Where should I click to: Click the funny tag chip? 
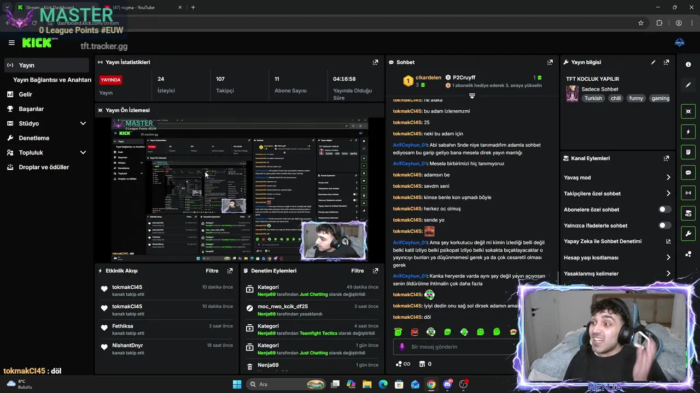pos(636,98)
